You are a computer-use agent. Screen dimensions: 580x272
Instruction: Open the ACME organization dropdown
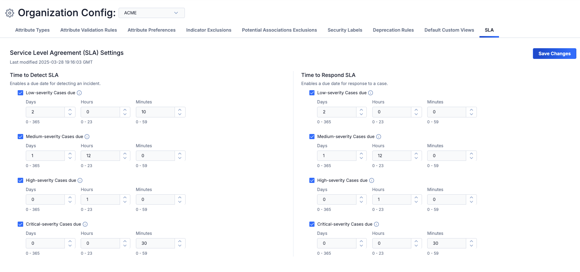click(152, 13)
